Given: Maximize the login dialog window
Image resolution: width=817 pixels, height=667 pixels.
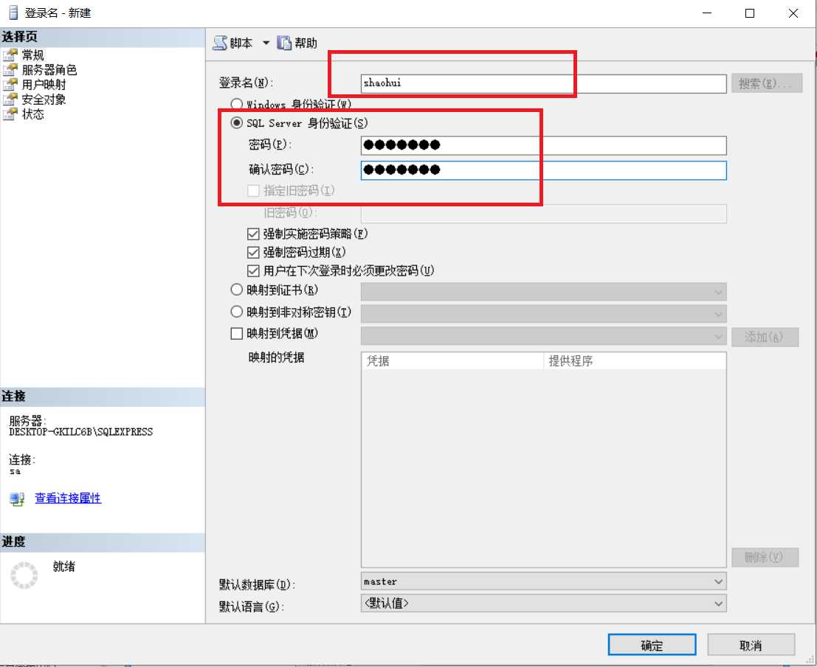Looking at the screenshot, I should (x=750, y=13).
